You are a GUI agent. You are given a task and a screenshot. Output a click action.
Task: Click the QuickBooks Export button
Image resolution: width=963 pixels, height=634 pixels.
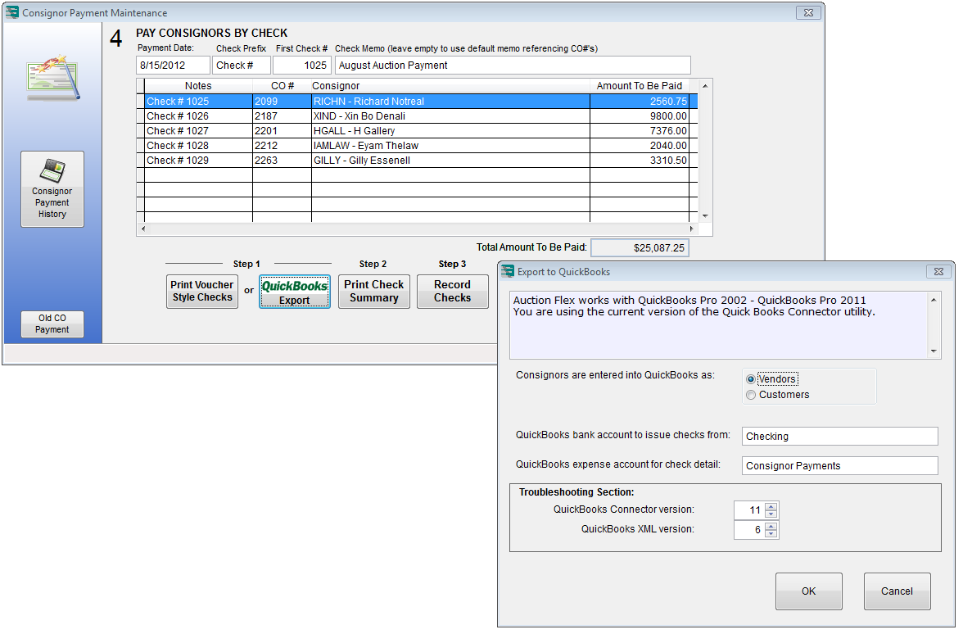click(x=295, y=292)
